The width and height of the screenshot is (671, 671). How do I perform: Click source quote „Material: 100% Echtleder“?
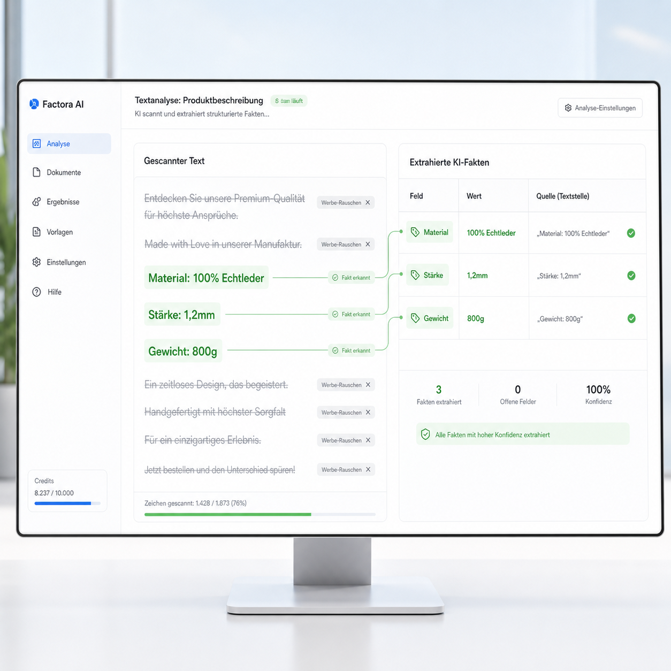573,234
